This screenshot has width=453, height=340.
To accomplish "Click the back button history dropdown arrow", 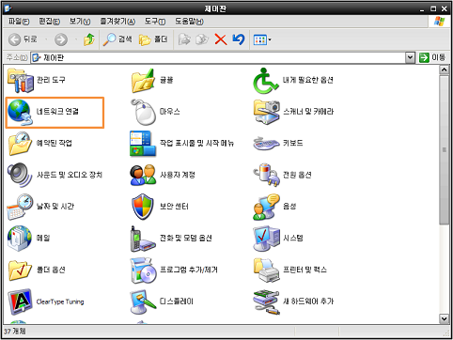I will click(x=46, y=39).
